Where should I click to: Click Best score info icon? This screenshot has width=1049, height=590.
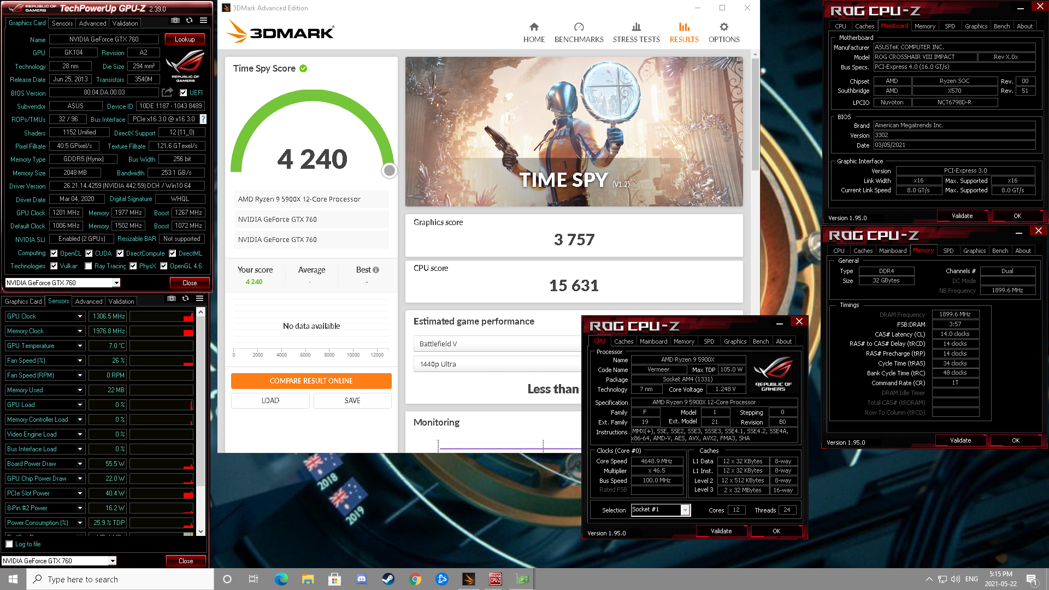pos(376,270)
